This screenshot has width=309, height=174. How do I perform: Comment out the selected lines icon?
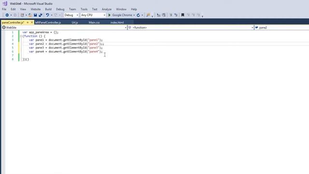(170, 15)
